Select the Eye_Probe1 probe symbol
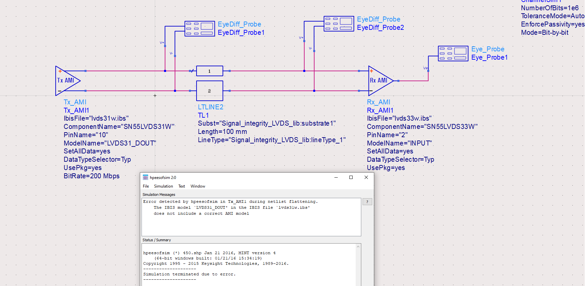The image size is (585, 286). pos(453,53)
